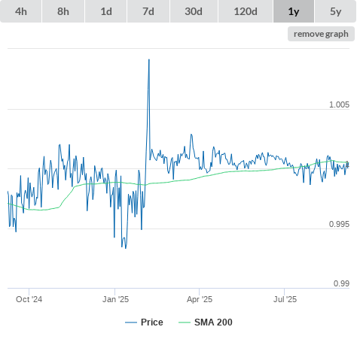Expand chart to the 5y range
The width and height of the screenshot is (357, 342).
click(336, 11)
